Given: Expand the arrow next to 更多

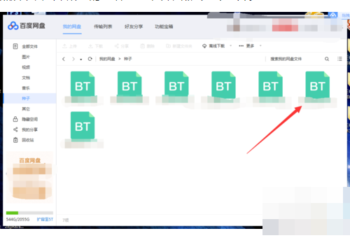Looking at the screenshot, I should click(260, 45).
